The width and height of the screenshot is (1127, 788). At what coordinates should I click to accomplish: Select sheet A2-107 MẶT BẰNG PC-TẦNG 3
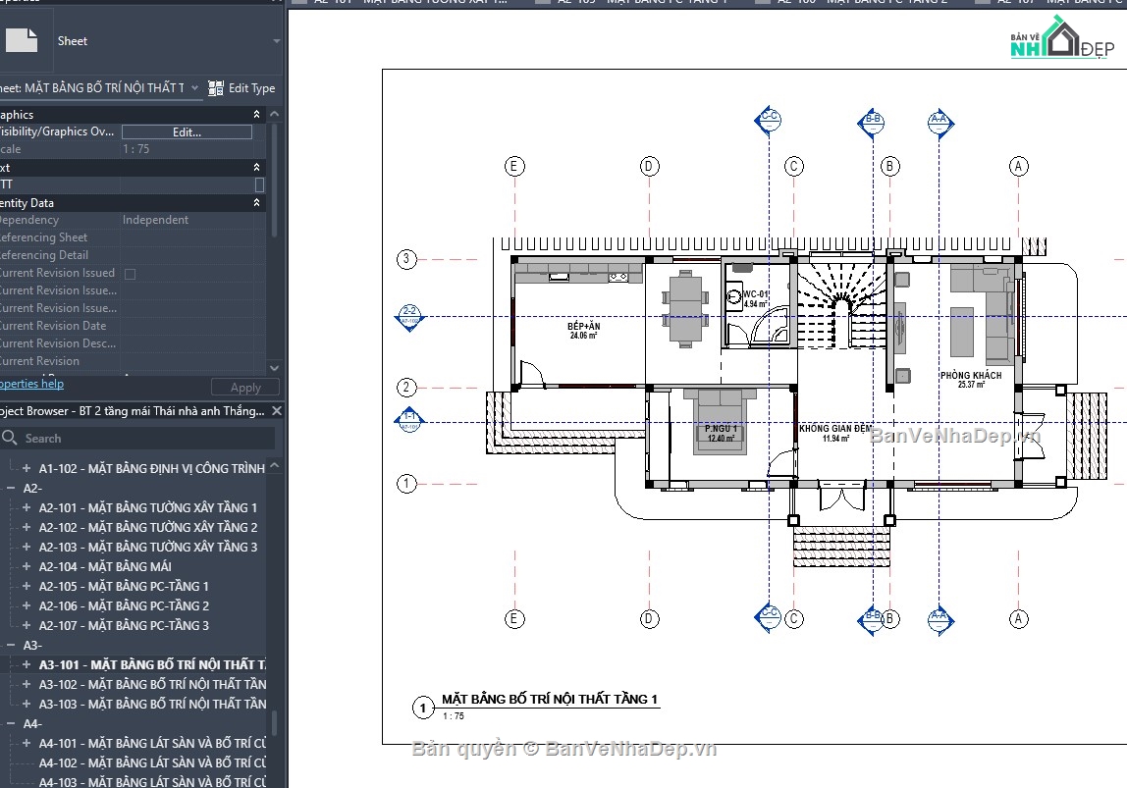(124, 625)
